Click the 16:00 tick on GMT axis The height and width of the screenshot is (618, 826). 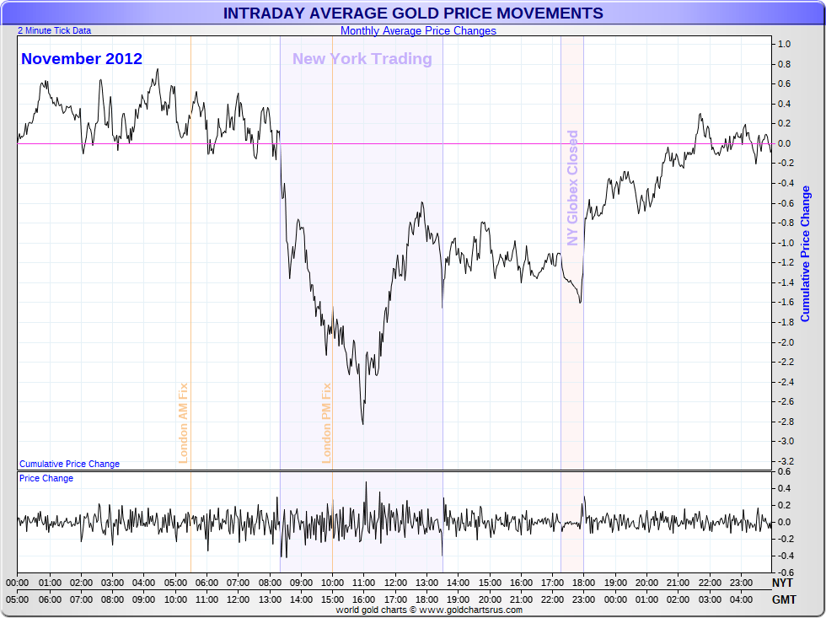click(x=363, y=599)
